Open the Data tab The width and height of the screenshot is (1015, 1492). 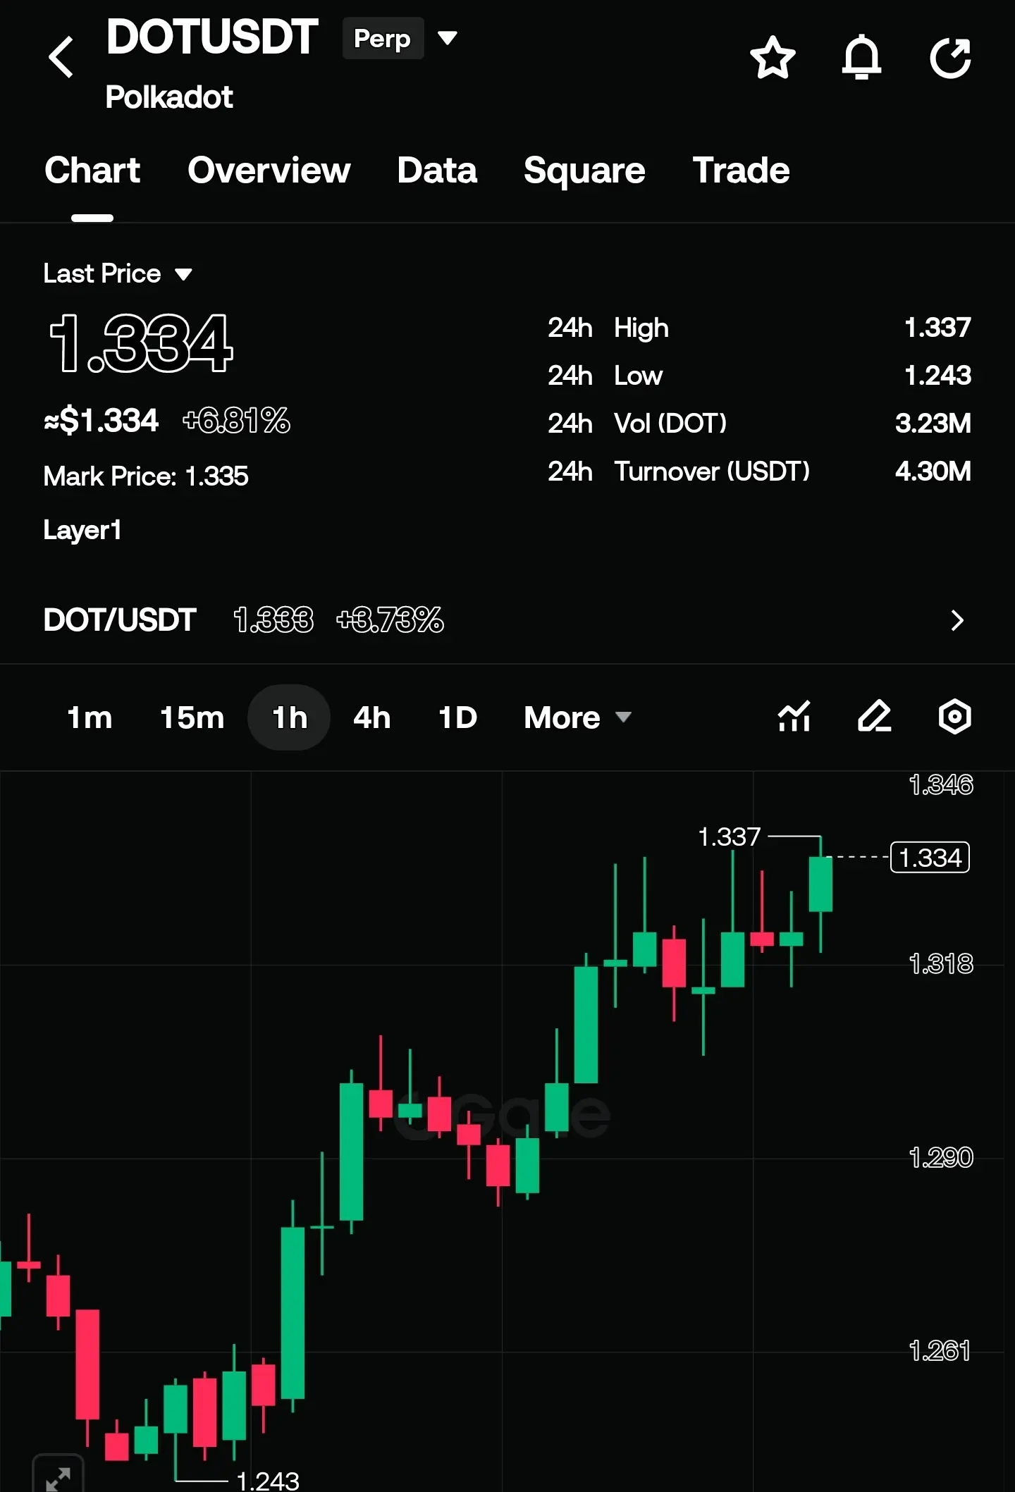point(437,171)
